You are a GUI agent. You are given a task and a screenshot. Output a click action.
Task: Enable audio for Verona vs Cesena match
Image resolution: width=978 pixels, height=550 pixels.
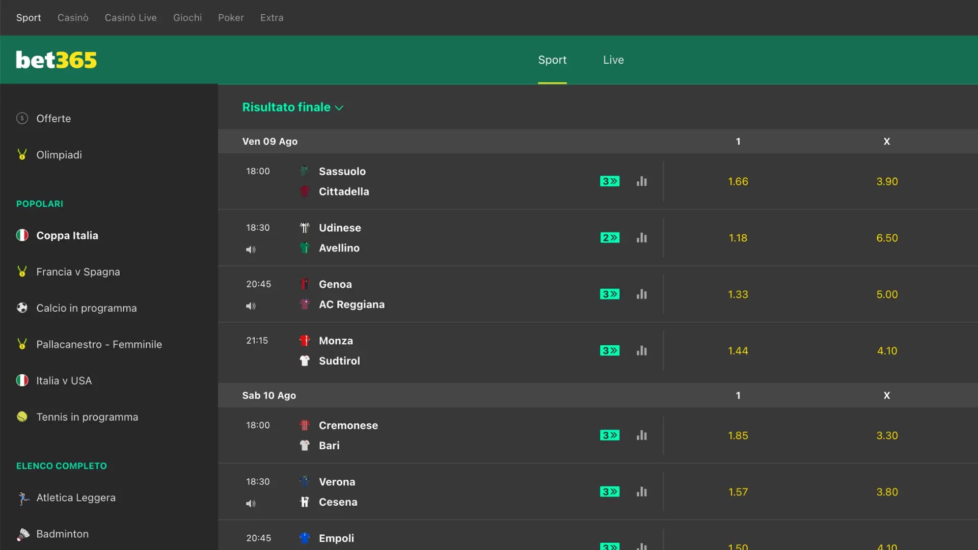pos(251,503)
